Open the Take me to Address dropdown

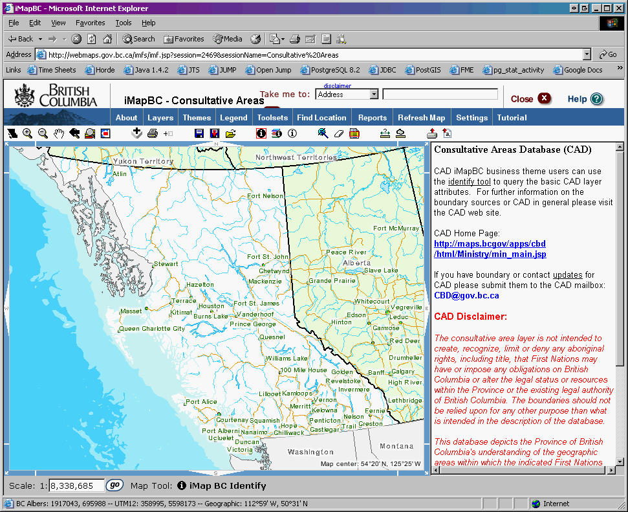tap(374, 95)
